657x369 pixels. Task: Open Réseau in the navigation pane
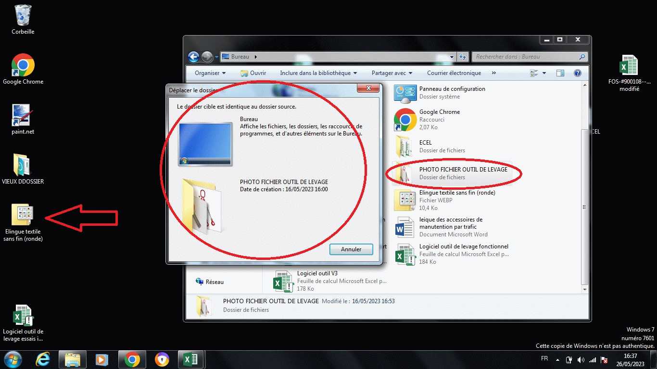pyautogui.click(x=210, y=282)
